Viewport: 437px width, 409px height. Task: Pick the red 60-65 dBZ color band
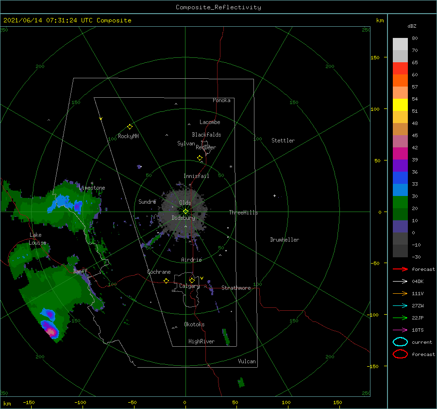(x=400, y=69)
